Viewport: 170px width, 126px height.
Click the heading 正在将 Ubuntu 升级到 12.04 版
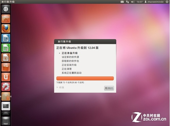coord(78,48)
